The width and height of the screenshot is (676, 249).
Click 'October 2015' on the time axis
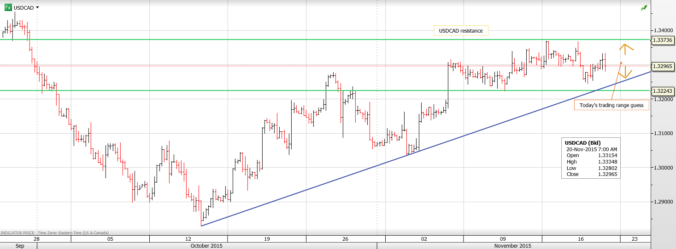[206, 246]
